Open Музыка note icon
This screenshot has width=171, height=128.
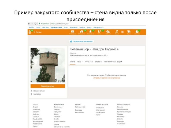[x=117, y=32]
